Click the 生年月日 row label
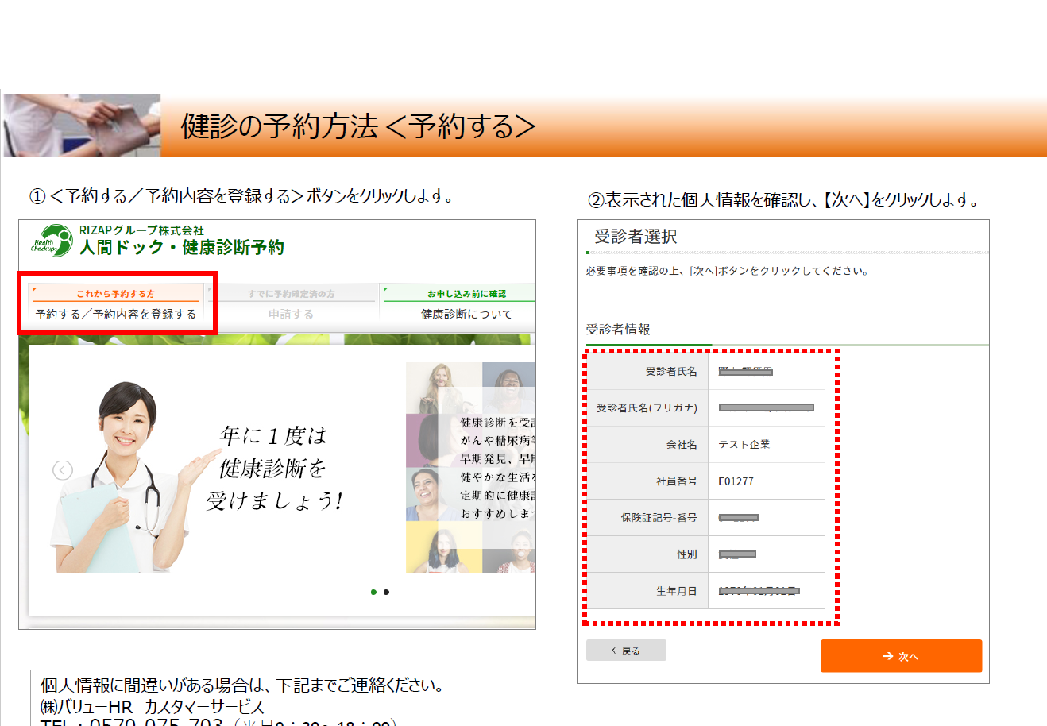 [676, 591]
